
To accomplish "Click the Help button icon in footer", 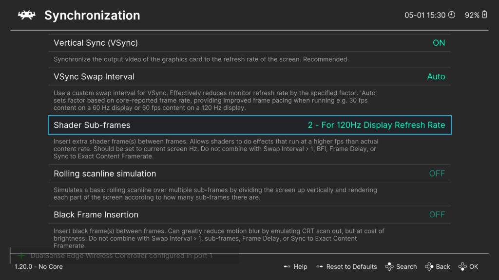I will 287,267.
